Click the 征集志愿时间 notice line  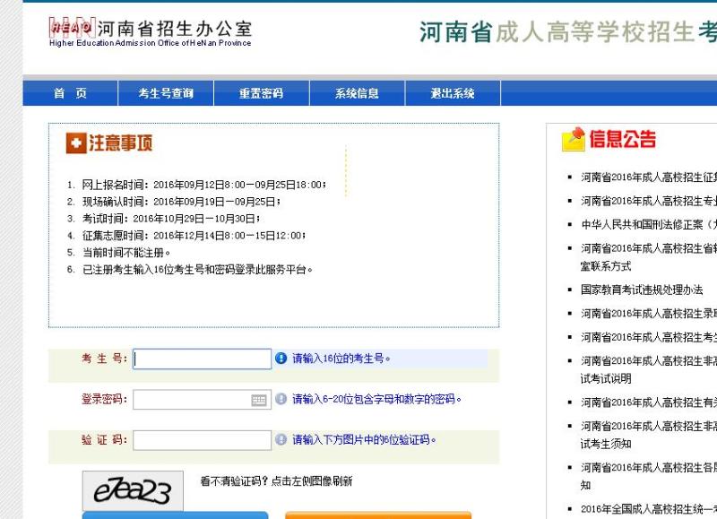(194, 236)
